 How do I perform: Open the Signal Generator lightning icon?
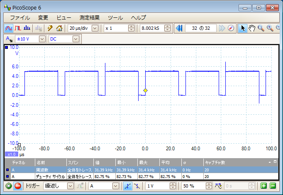[x=50, y=28]
